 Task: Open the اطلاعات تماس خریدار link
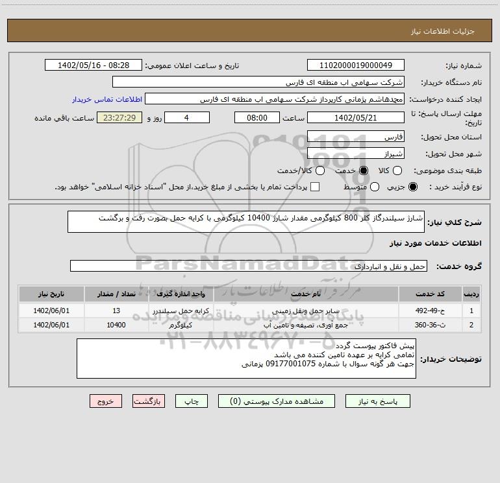(x=107, y=99)
